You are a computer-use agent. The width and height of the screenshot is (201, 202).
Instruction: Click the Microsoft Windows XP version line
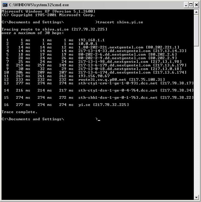click(48, 11)
